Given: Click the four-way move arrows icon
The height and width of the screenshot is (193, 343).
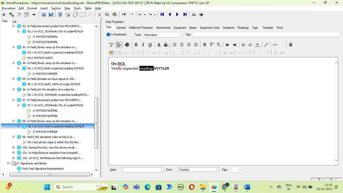Looking at the screenshot, I should tap(201, 15).
